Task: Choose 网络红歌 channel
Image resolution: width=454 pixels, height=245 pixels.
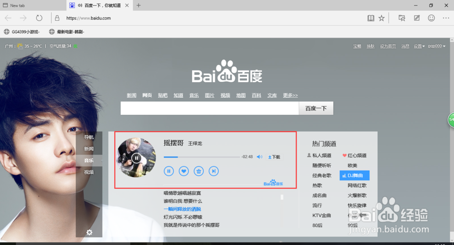Action: pyautogui.click(x=357, y=185)
